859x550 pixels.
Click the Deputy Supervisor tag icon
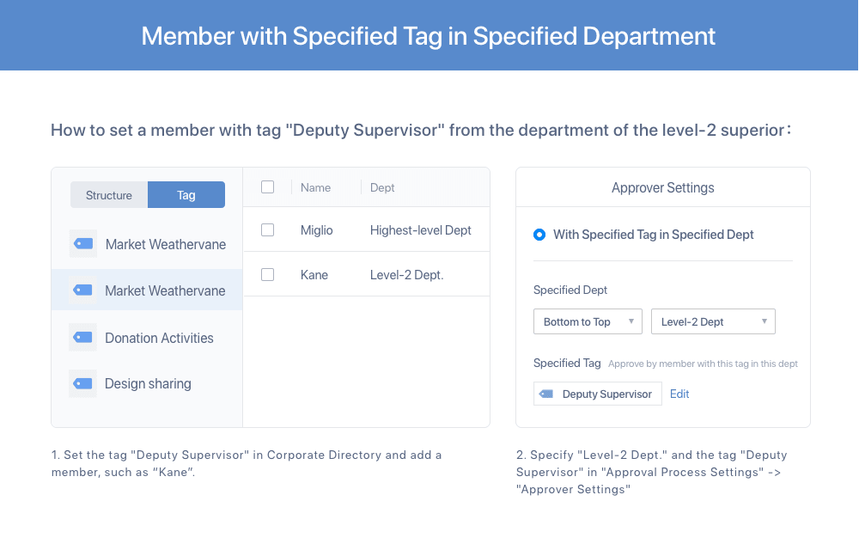[x=546, y=394]
